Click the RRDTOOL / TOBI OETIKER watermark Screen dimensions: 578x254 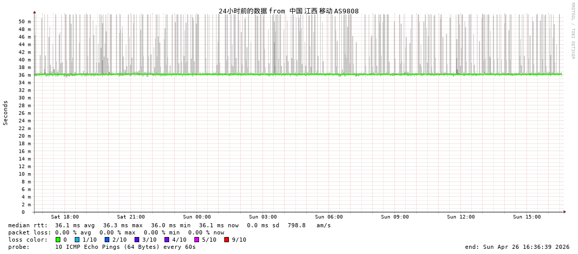tap(572, 31)
